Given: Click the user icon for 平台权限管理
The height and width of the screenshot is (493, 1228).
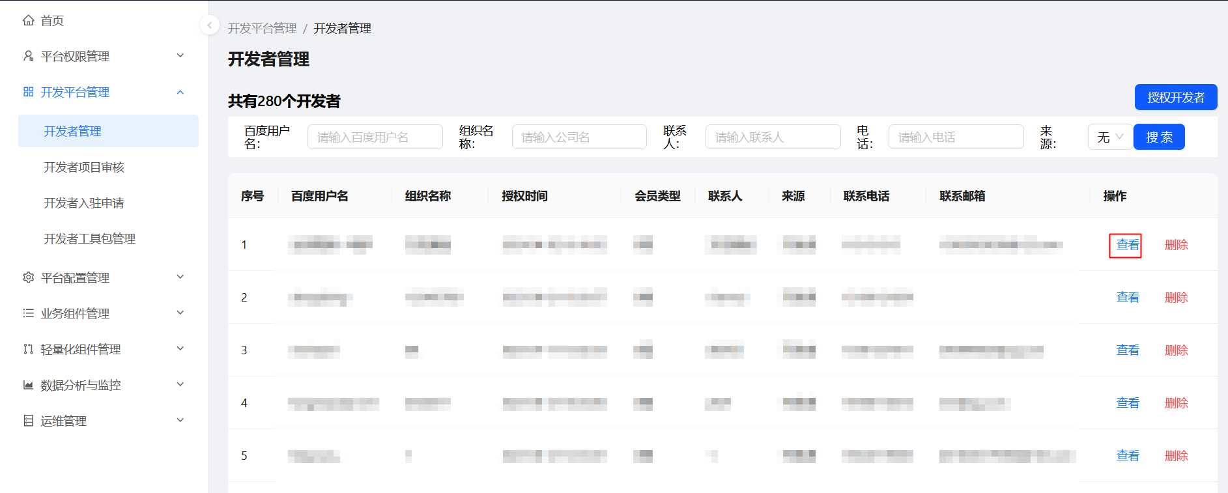Looking at the screenshot, I should [x=28, y=57].
